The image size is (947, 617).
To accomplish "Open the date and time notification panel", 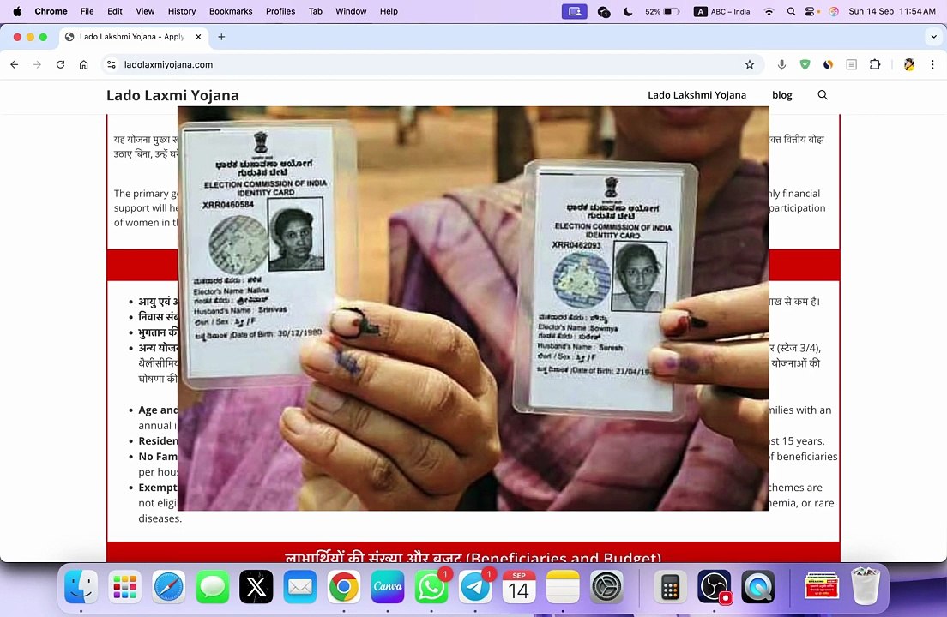I will (x=892, y=11).
